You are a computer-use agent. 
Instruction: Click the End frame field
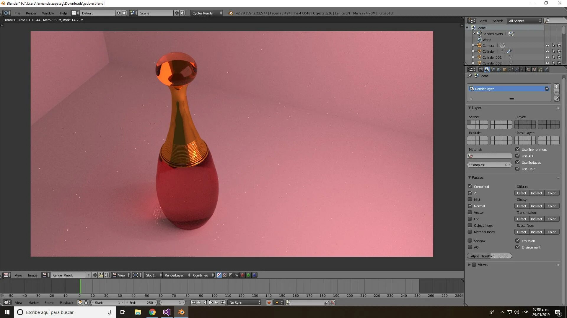[142, 302]
